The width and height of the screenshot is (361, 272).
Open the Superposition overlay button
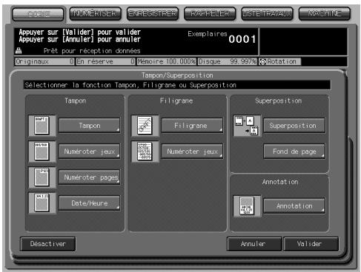tap(294, 126)
